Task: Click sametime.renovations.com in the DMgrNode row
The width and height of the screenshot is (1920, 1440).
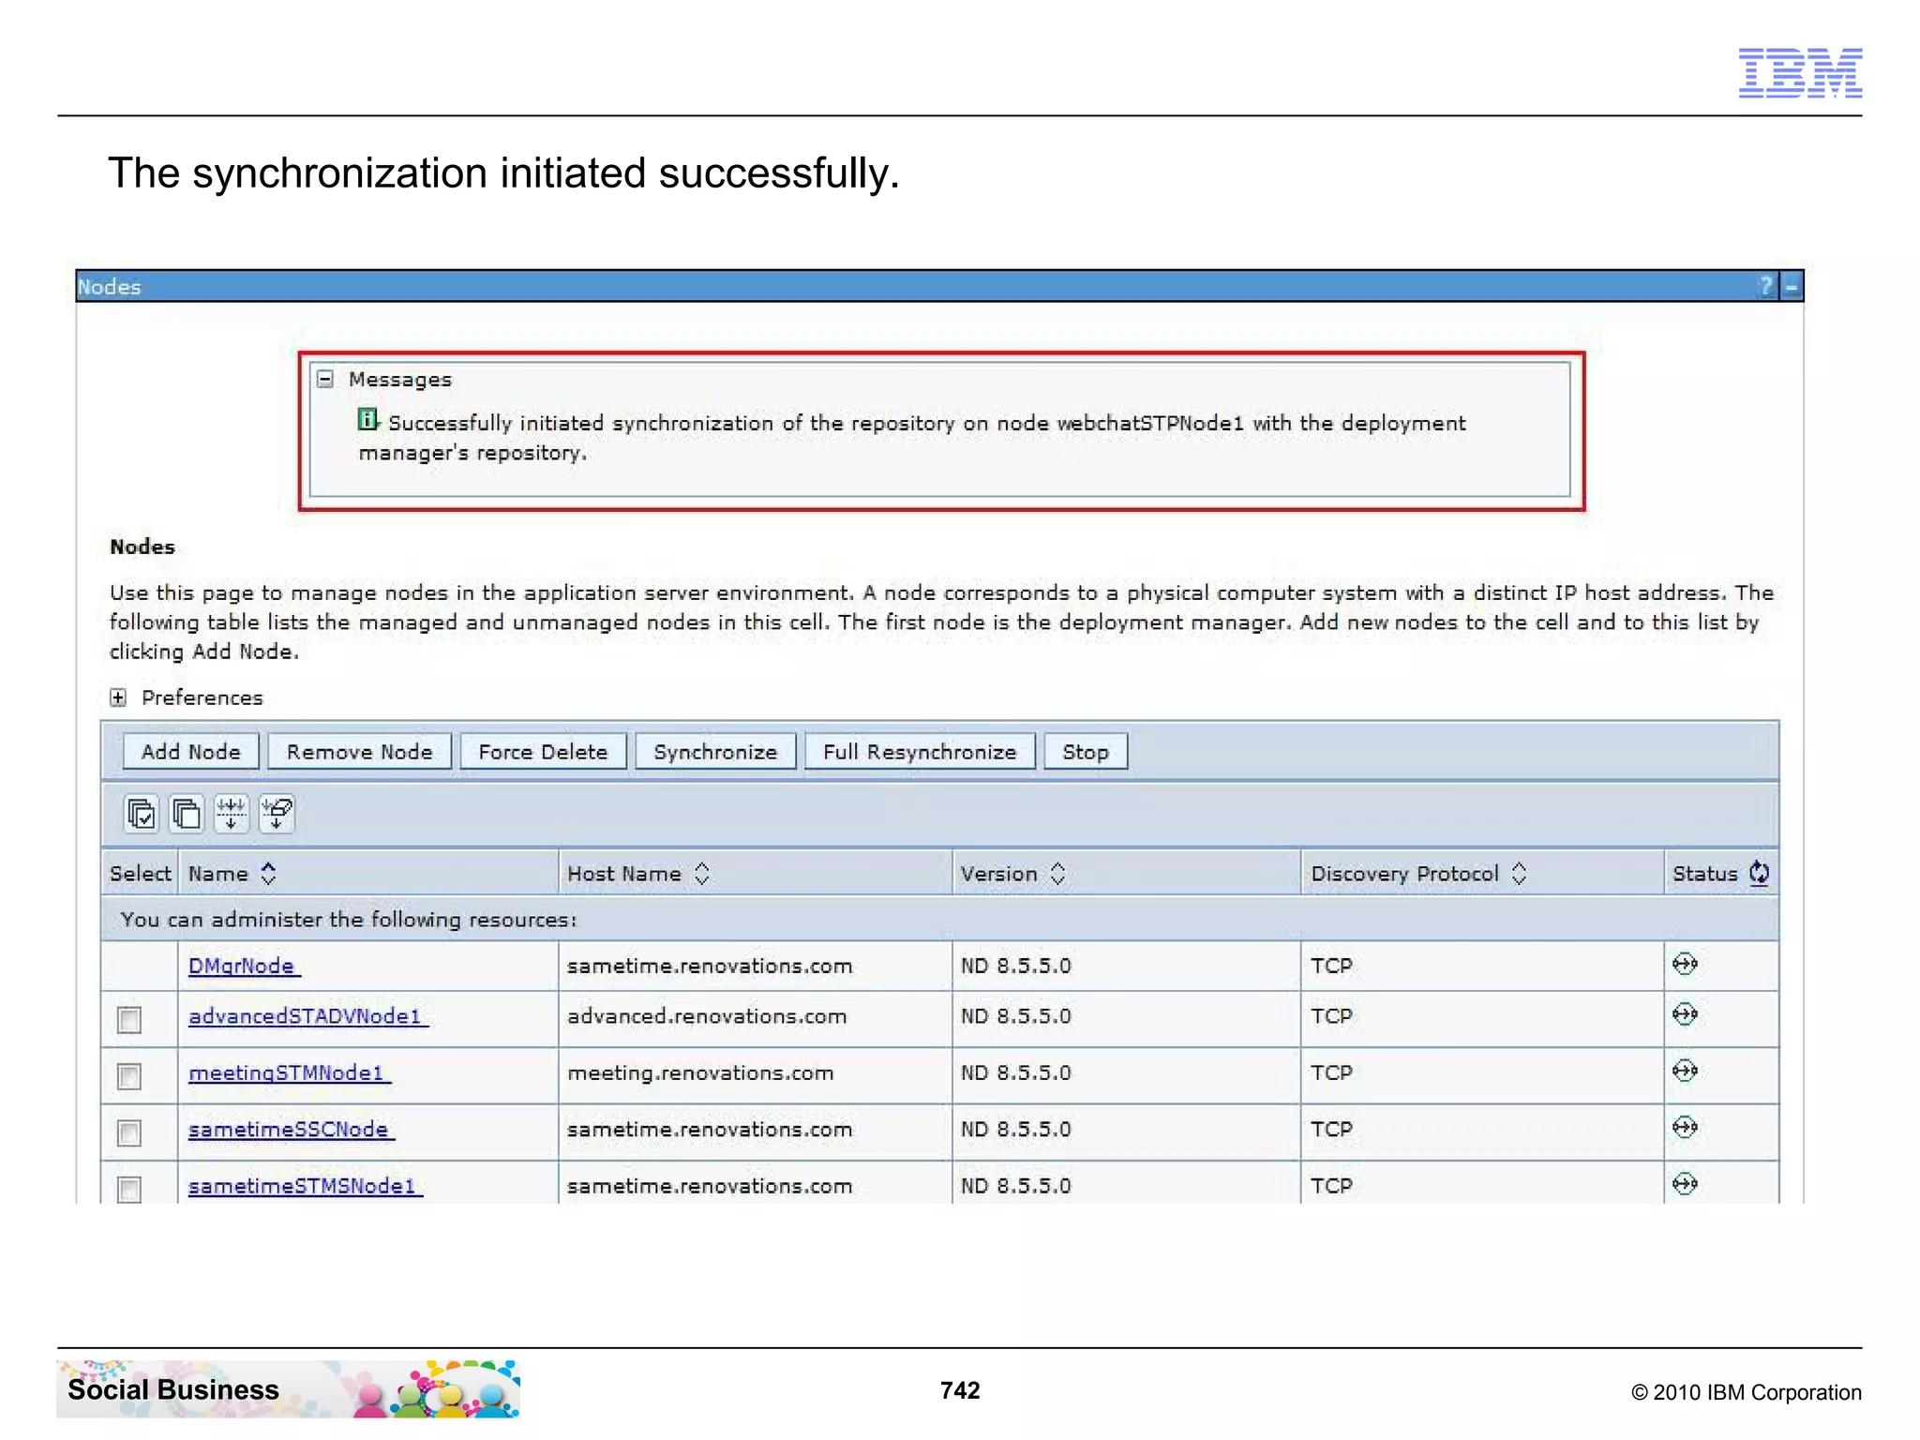Action: tap(710, 966)
